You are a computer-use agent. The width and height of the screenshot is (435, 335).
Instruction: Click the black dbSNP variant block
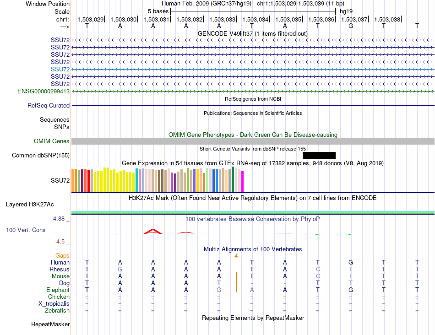click(319, 155)
